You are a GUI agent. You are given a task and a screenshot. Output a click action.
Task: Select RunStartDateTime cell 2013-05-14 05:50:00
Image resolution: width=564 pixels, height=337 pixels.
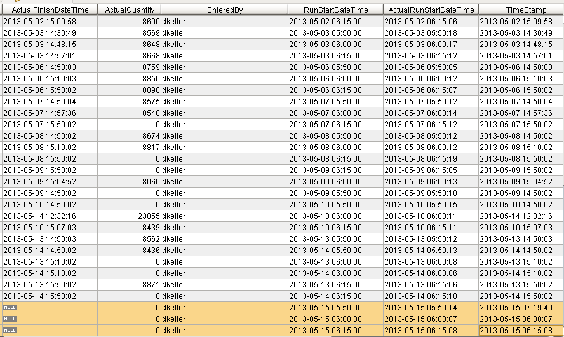[335, 251]
